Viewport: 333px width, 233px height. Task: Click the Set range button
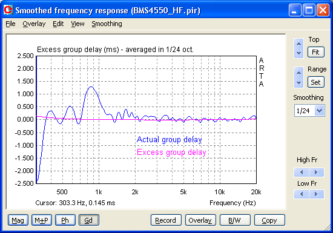[x=316, y=82]
